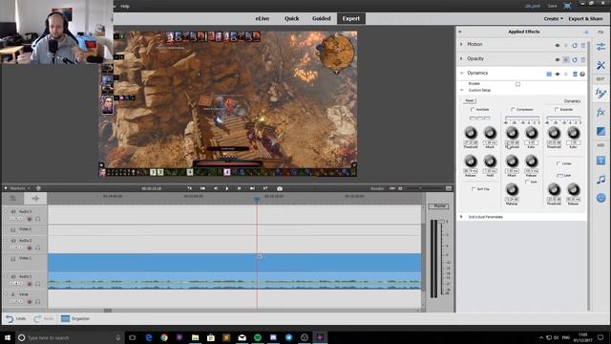Adjust the Makeup gain knob

pos(512,190)
